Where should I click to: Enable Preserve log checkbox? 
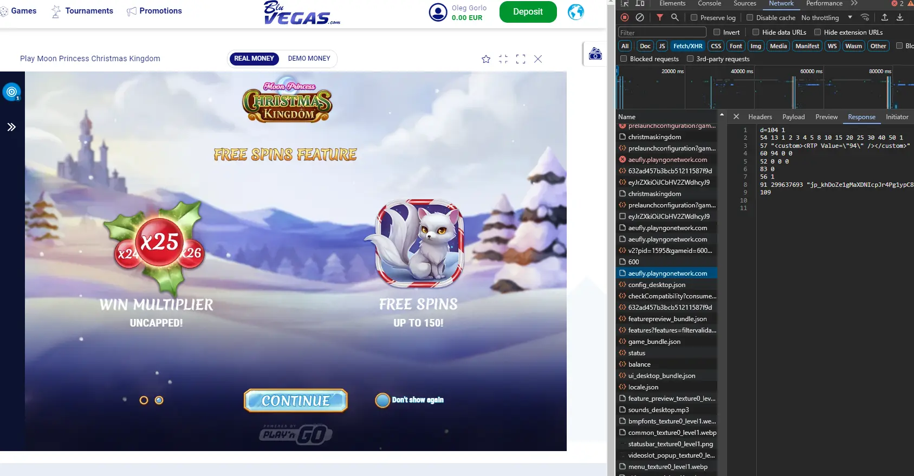(694, 17)
